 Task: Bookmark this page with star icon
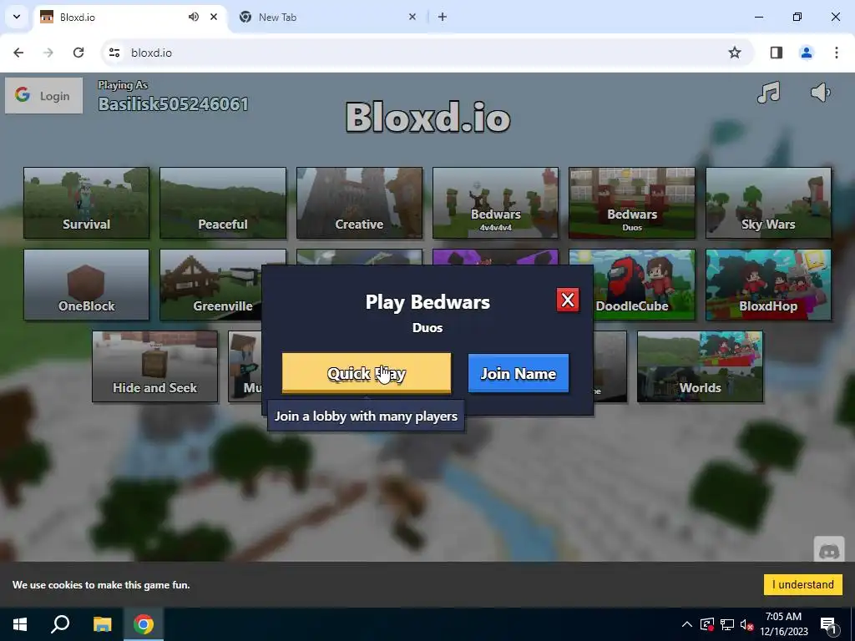click(x=735, y=53)
